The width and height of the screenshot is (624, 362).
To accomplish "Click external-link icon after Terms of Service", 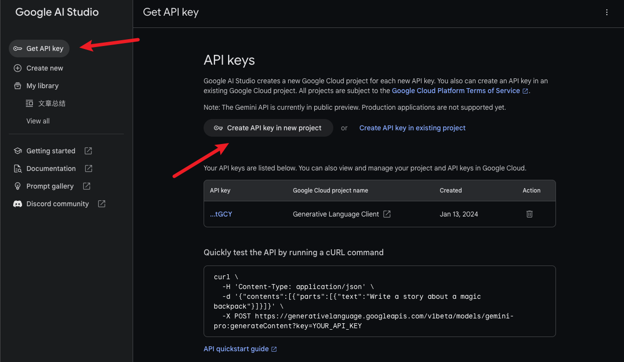I will 525,91.
